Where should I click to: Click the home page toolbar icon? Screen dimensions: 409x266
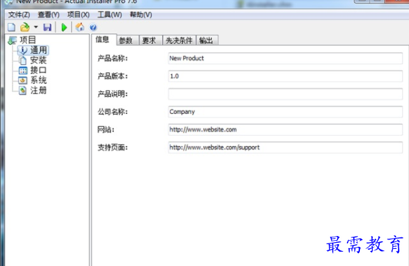tap(80, 27)
